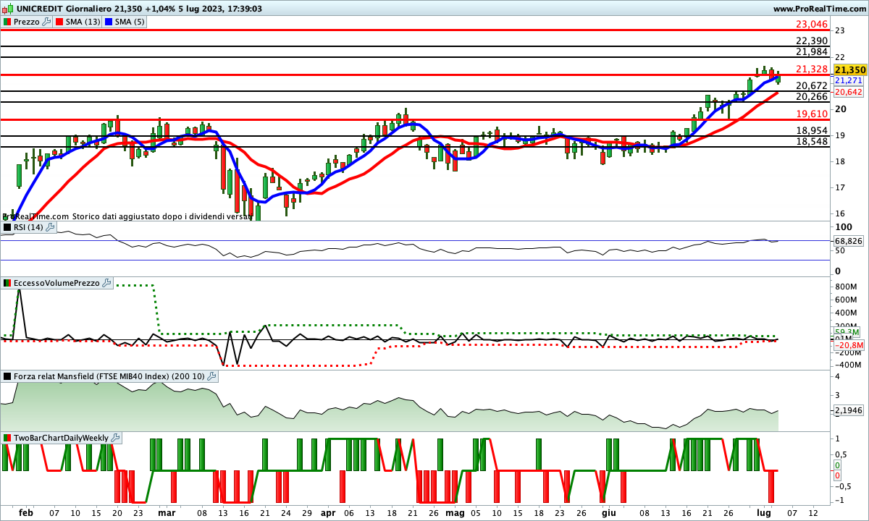Click the blue SMA (5) color swatch
Image resolution: width=869 pixels, height=521 pixels.
[x=109, y=22]
